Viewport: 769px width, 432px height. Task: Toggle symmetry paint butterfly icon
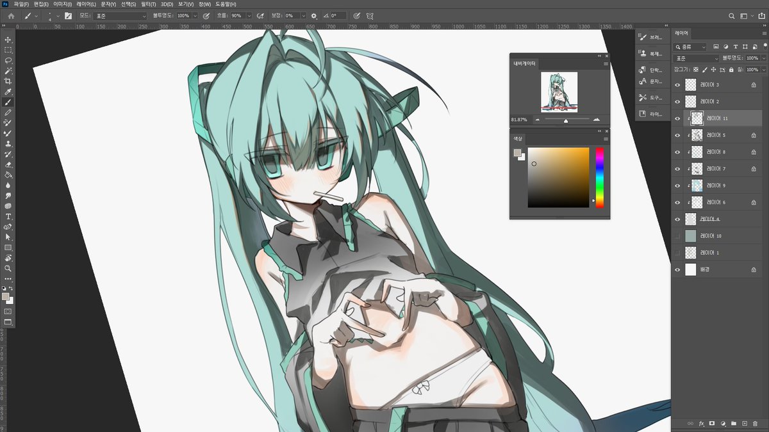(370, 15)
